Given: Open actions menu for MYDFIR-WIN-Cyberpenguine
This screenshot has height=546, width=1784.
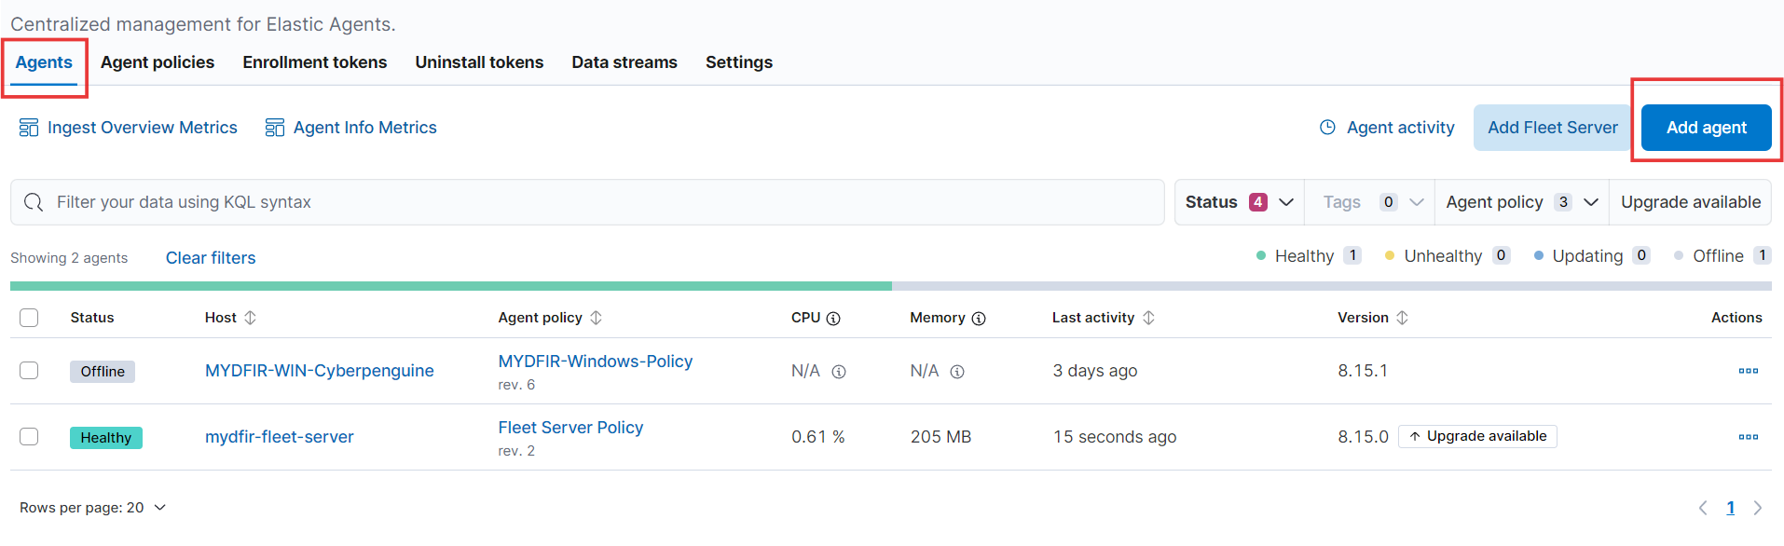Looking at the screenshot, I should coord(1749,371).
